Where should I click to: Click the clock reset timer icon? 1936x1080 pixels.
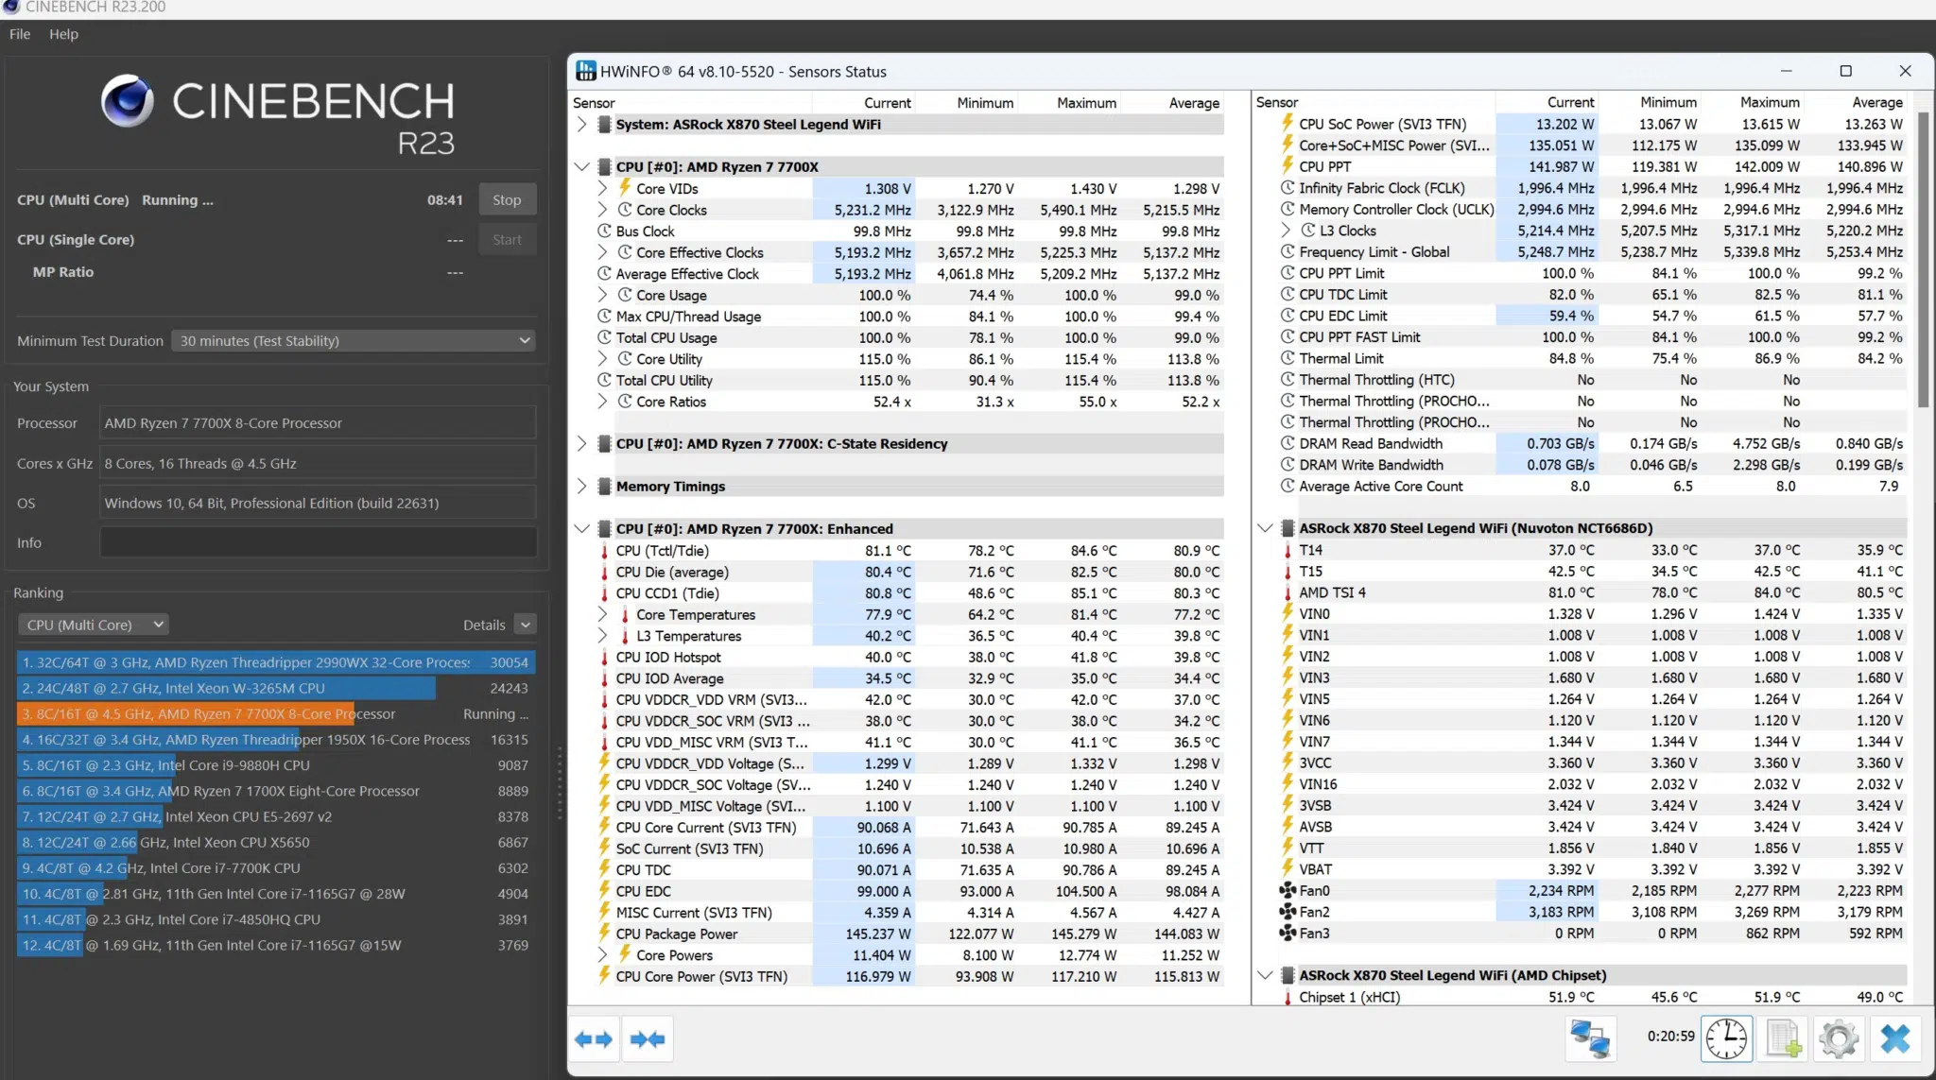1726,1038
